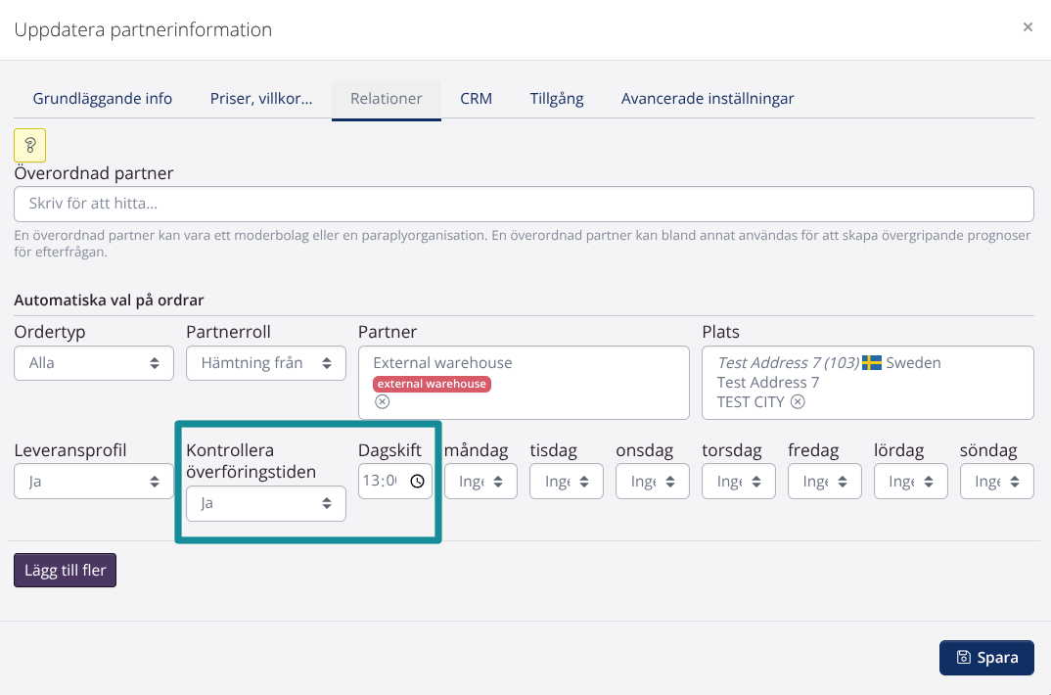Open the tisdag dropdown
This screenshot has width=1051, height=695.
(x=567, y=482)
